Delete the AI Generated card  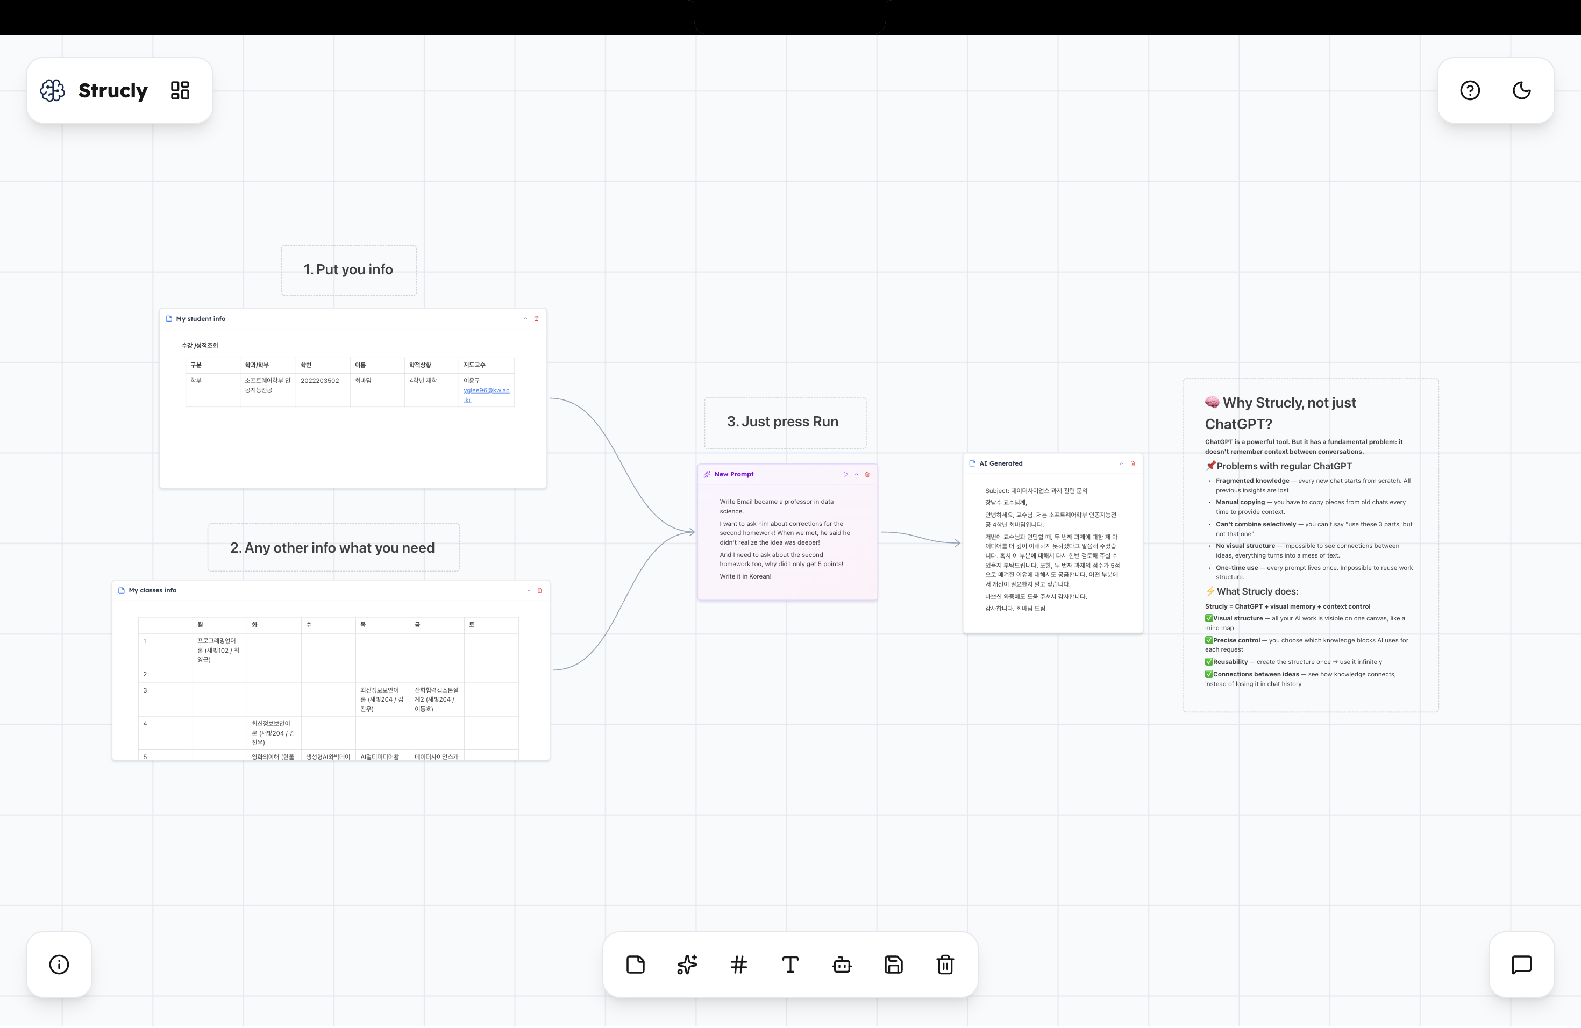pyautogui.click(x=1133, y=464)
